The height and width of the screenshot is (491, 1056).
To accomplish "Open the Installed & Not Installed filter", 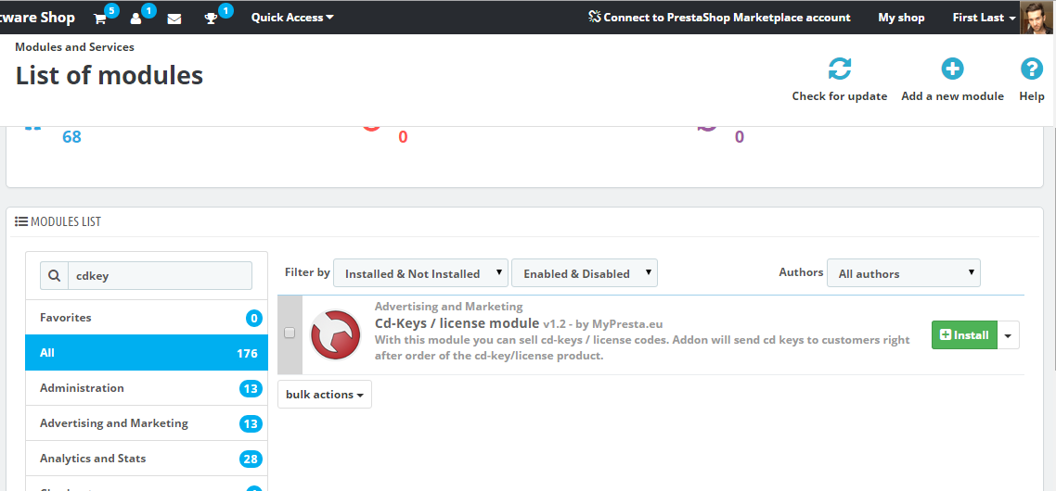I will (420, 273).
